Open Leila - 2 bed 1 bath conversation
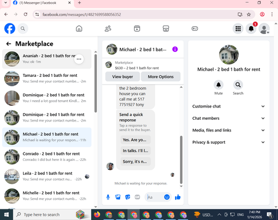 [47, 177]
